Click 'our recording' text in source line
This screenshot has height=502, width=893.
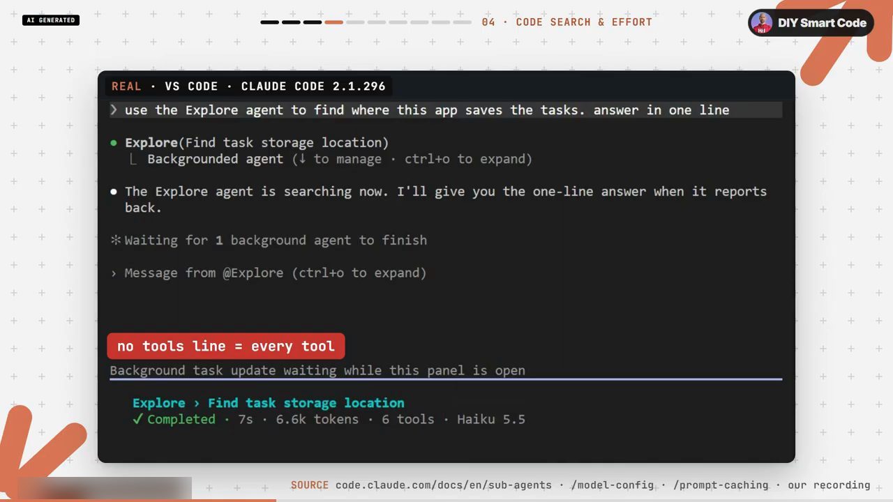(829, 485)
